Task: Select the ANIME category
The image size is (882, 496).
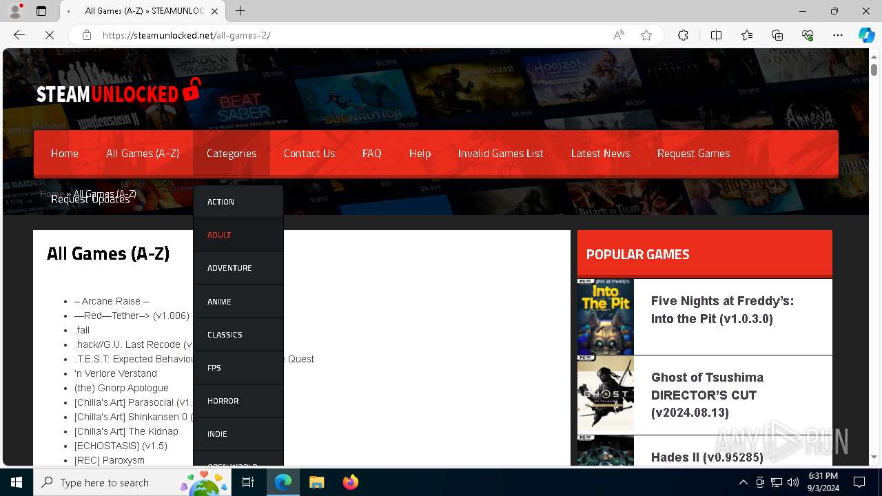Action: point(238,302)
